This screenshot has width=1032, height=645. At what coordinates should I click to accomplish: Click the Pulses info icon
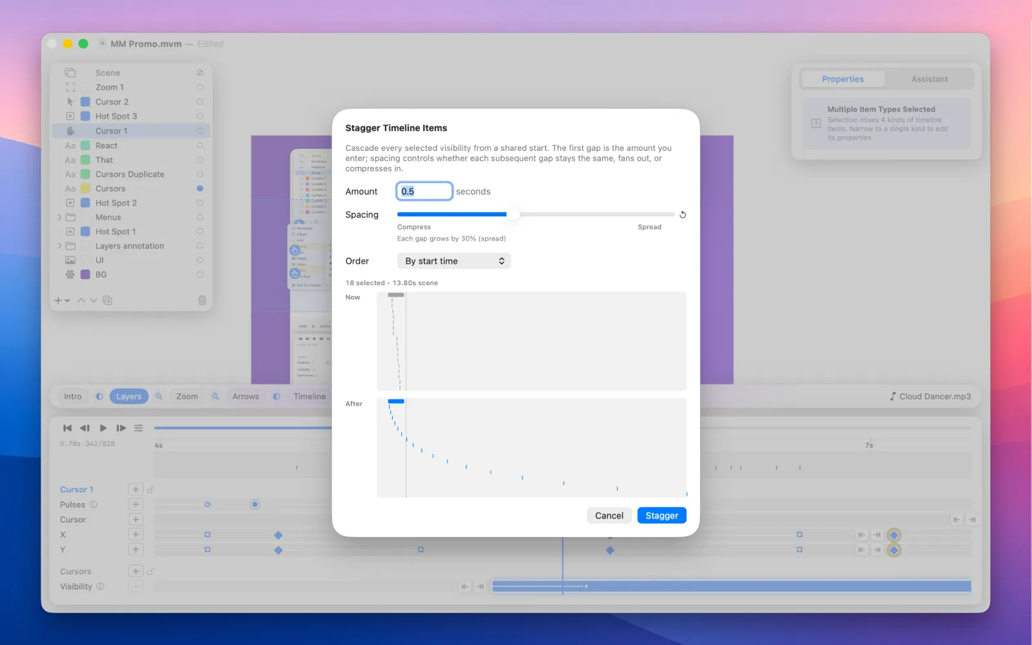click(x=94, y=504)
